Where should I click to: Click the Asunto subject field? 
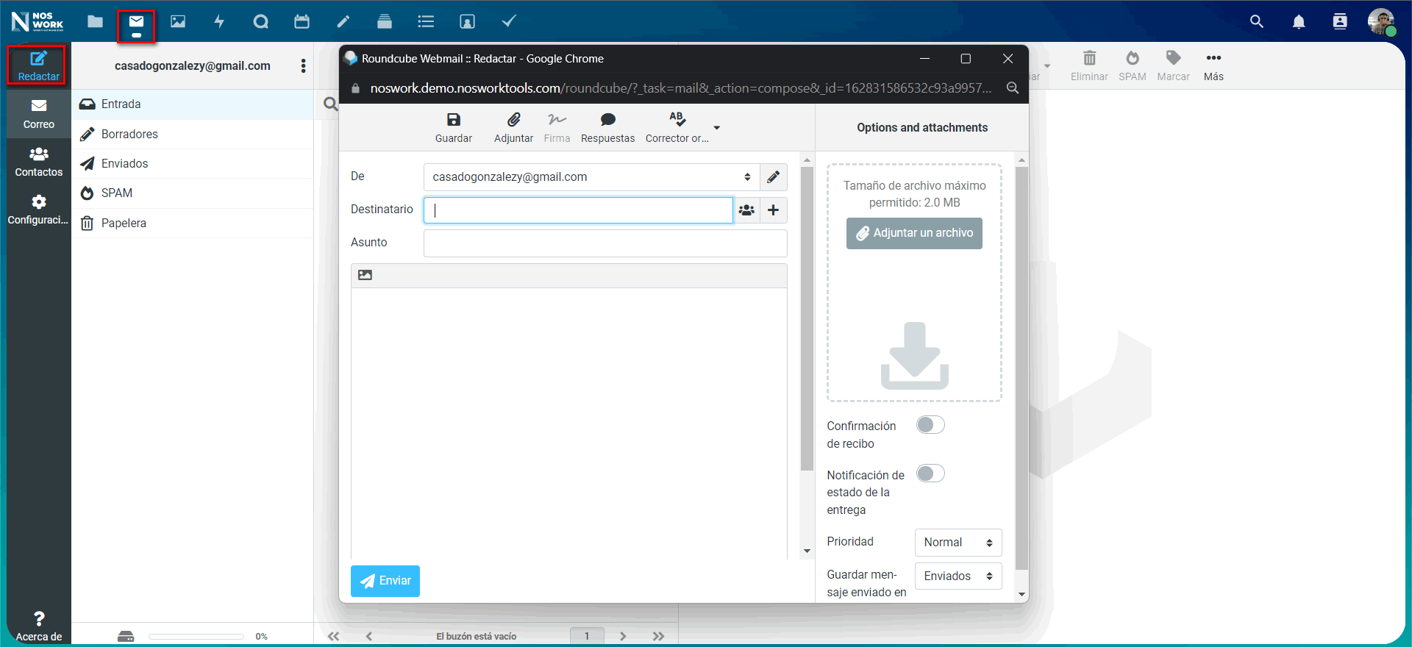(x=605, y=243)
